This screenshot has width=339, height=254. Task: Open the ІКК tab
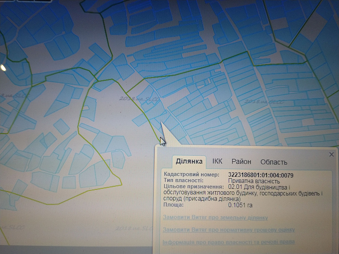[x=217, y=162]
